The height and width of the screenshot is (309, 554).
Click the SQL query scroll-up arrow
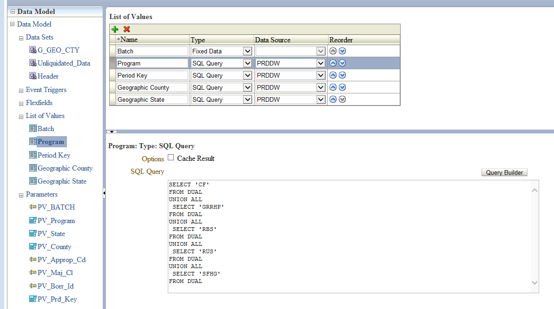pyautogui.click(x=534, y=191)
